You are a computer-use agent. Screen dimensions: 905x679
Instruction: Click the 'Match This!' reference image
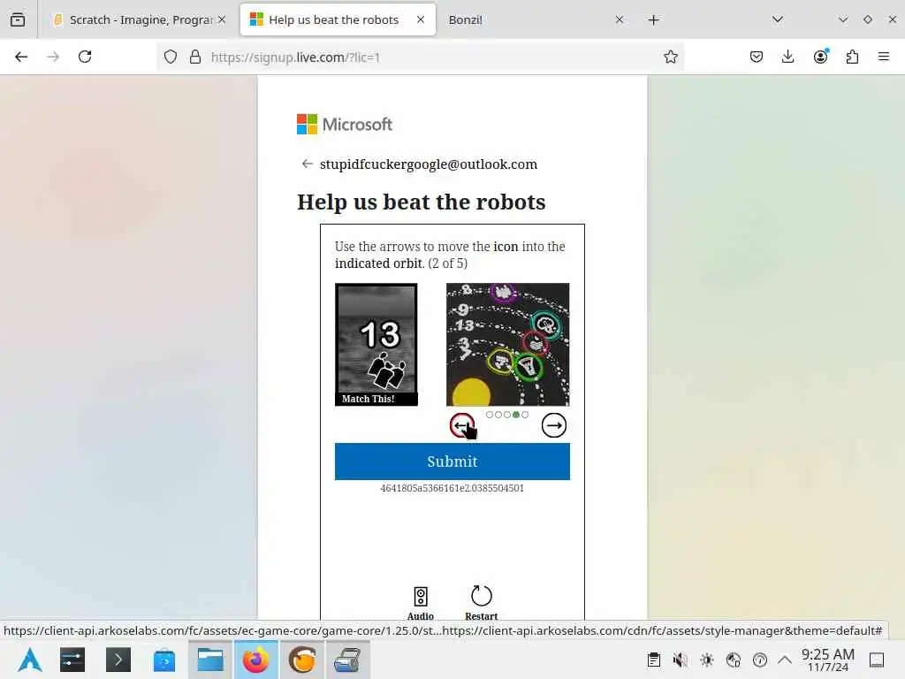376,344
